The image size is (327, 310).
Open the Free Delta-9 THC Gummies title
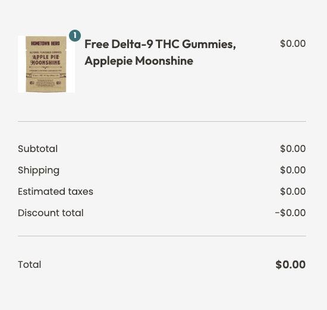[x=160, y=52]
